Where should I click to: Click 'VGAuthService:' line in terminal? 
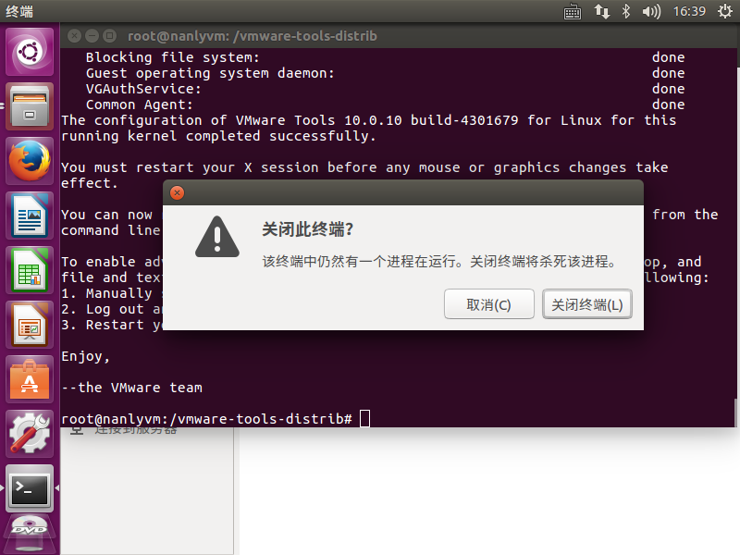click(143, 89)
